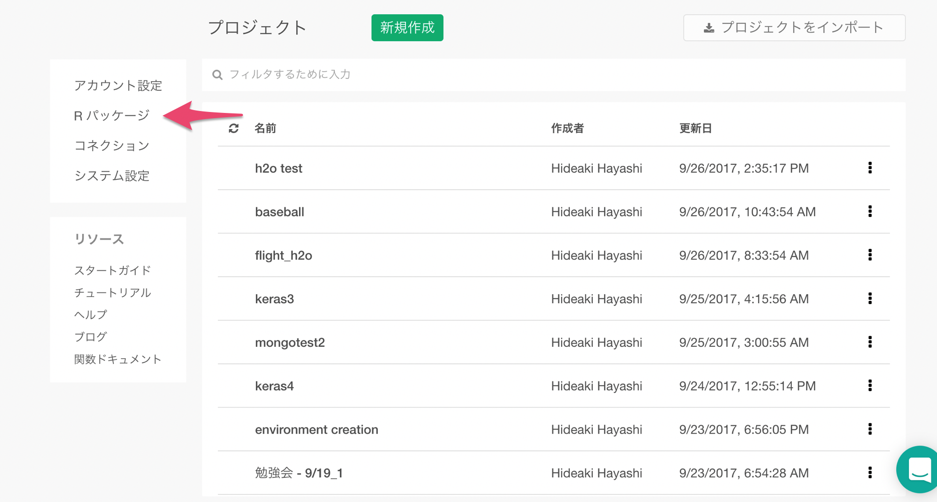Click the 新規作成 button
937x502 pixels.
point(407,28)
